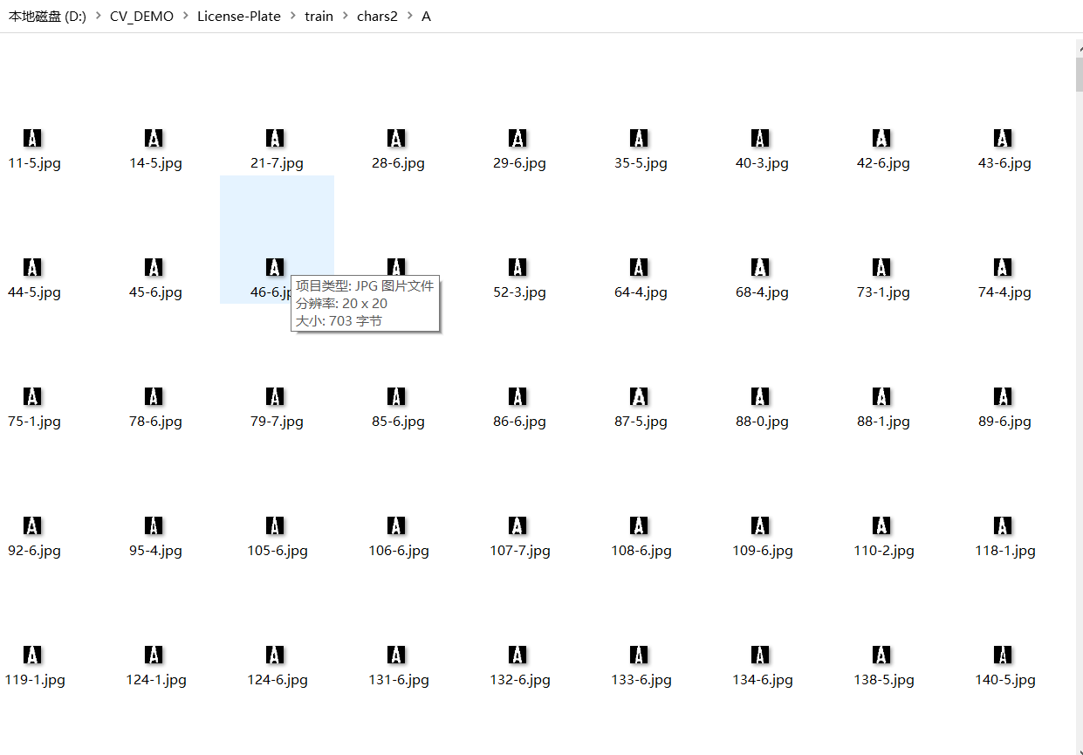The height and width of the screenshot is (755, 1083).
Task: Open License-Plate folder in address path
Action: click(x=239, y=17)
